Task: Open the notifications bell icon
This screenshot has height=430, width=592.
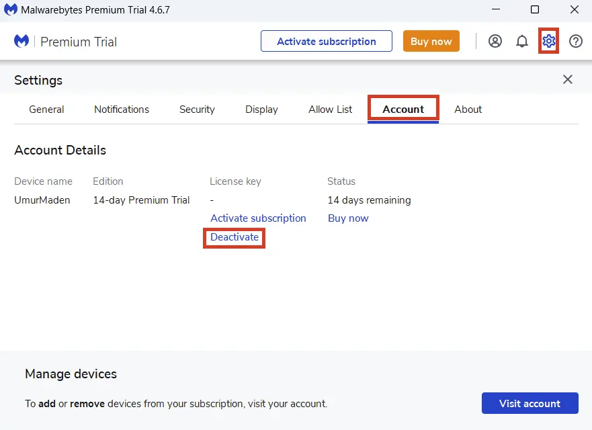Action: pyautogui.click(x=521, y=41)
